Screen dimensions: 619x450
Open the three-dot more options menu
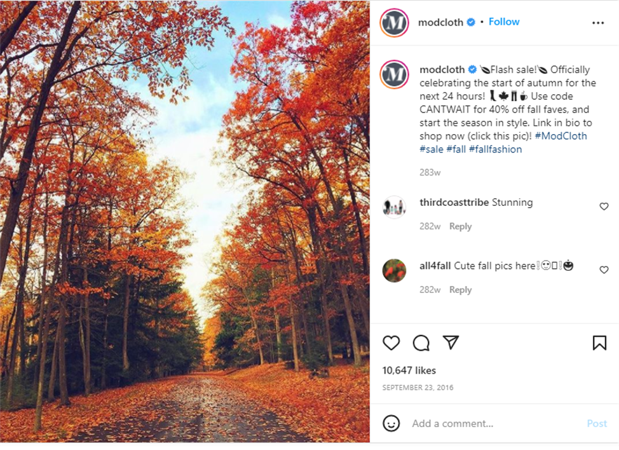pos(598,23)
